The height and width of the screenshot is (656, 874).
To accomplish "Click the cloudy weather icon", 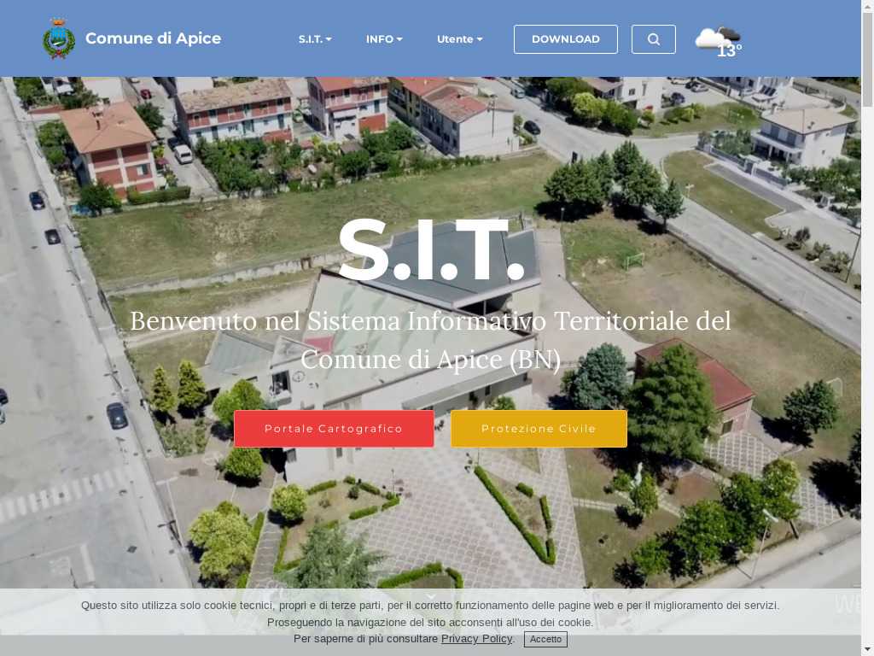I will pos(714,37).
